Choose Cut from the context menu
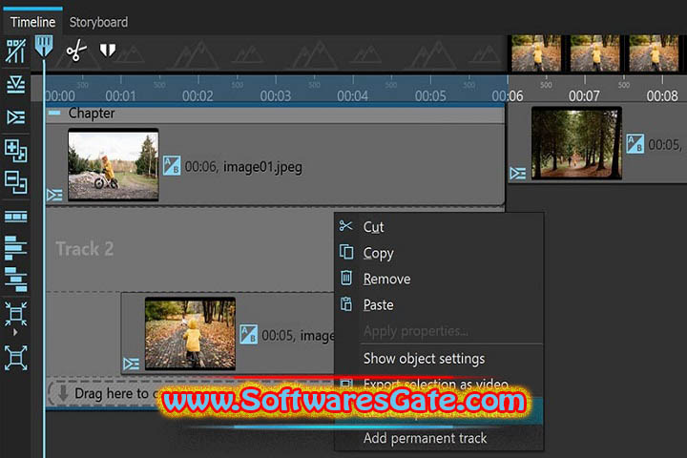 439,227
